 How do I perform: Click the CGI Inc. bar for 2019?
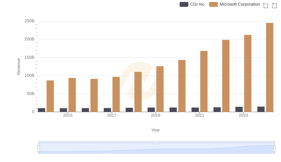151,110
